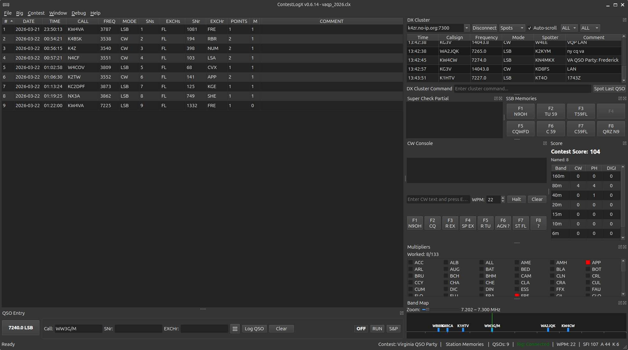
Task: Undock the Band Map panel
Action: (x=620, y=303)
